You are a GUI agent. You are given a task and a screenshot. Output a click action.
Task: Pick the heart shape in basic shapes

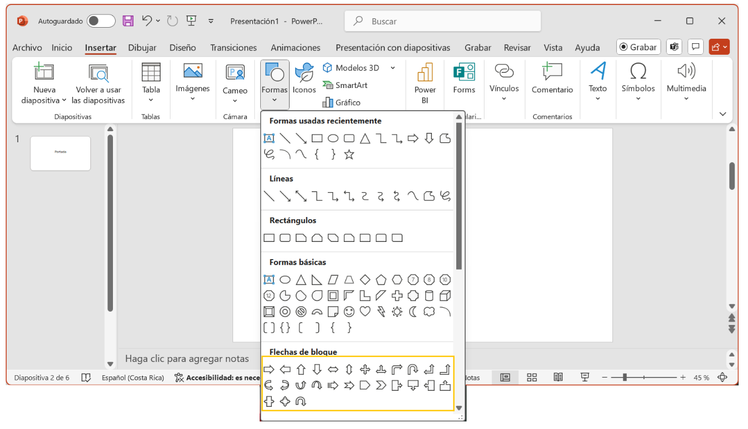click(x=365, y=312)
